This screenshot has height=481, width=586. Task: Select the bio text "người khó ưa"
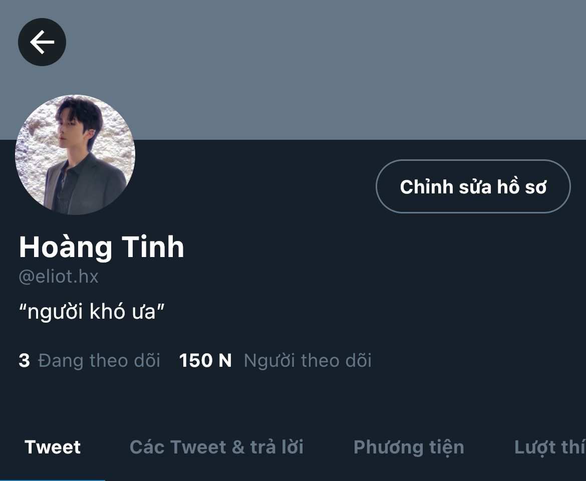(92, 312)
